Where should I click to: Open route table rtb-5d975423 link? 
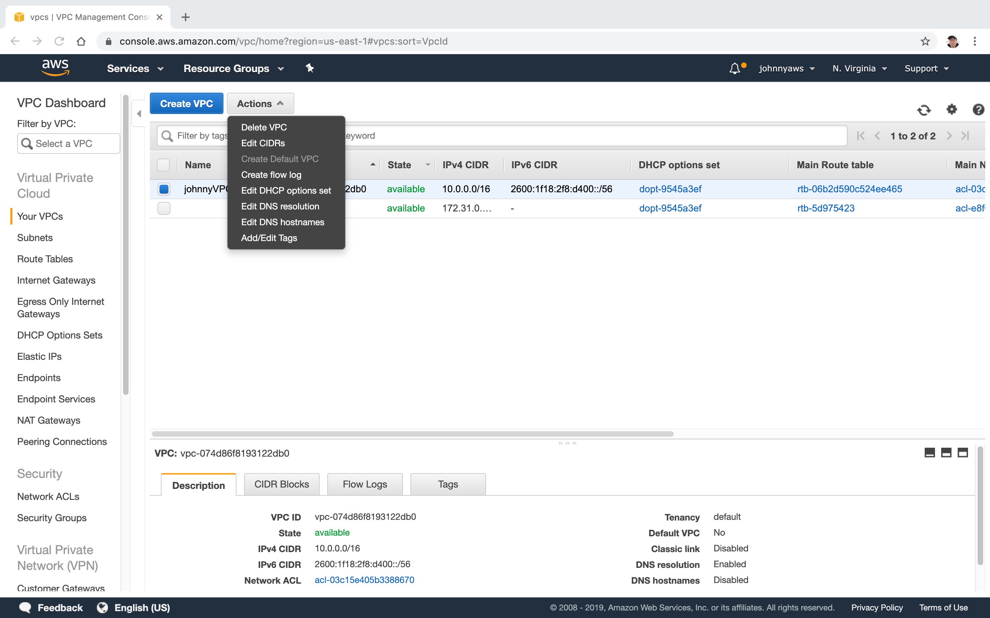826,208
